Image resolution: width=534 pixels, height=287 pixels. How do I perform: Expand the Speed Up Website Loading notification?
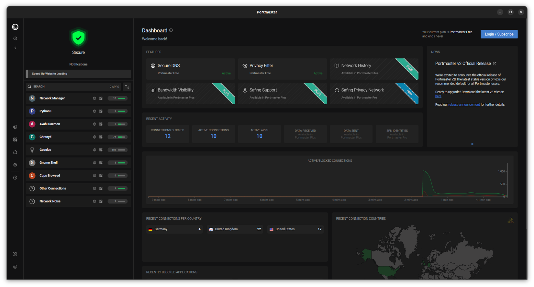79,74
